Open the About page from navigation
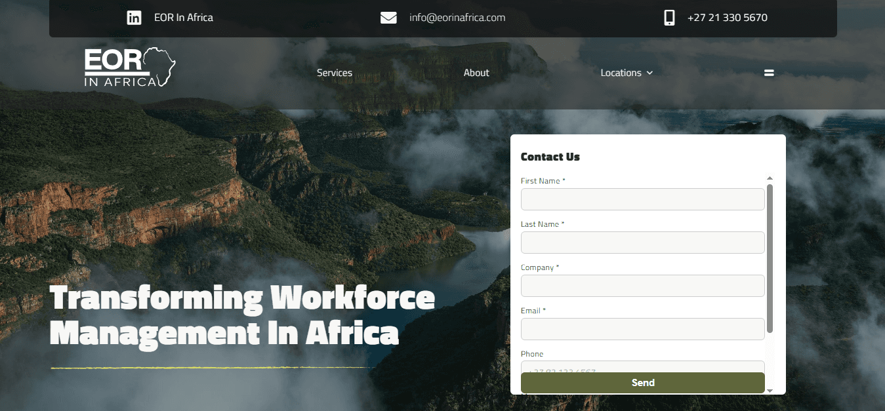The width and height of the screenshot is (885, 411). [476, 73]
